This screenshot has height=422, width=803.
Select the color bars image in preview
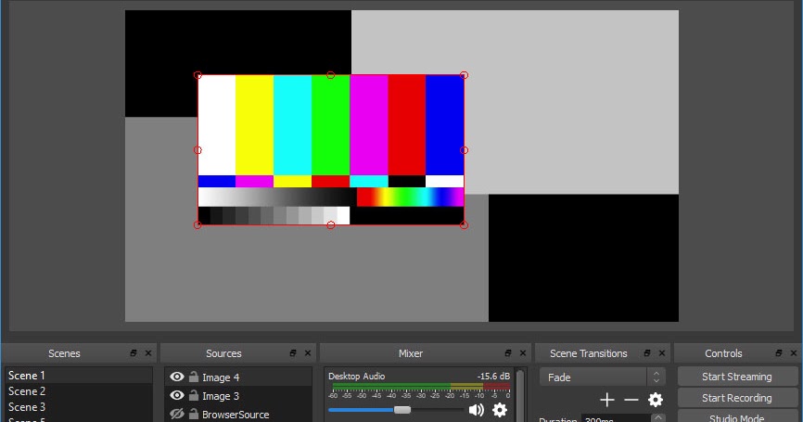331,150
